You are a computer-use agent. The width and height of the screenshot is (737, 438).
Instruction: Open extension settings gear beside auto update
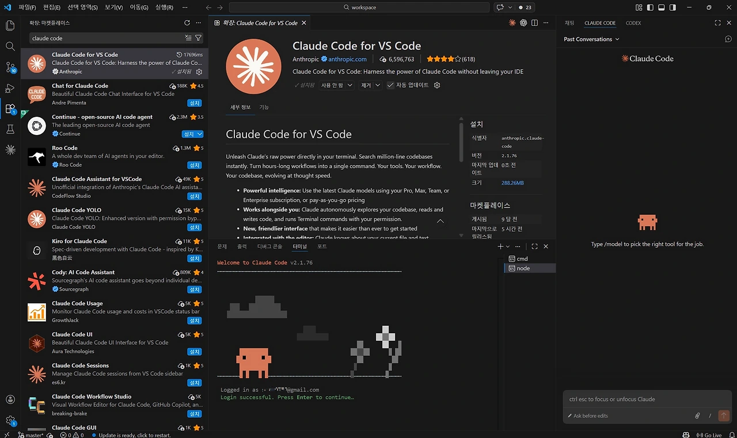coord(437,85)
